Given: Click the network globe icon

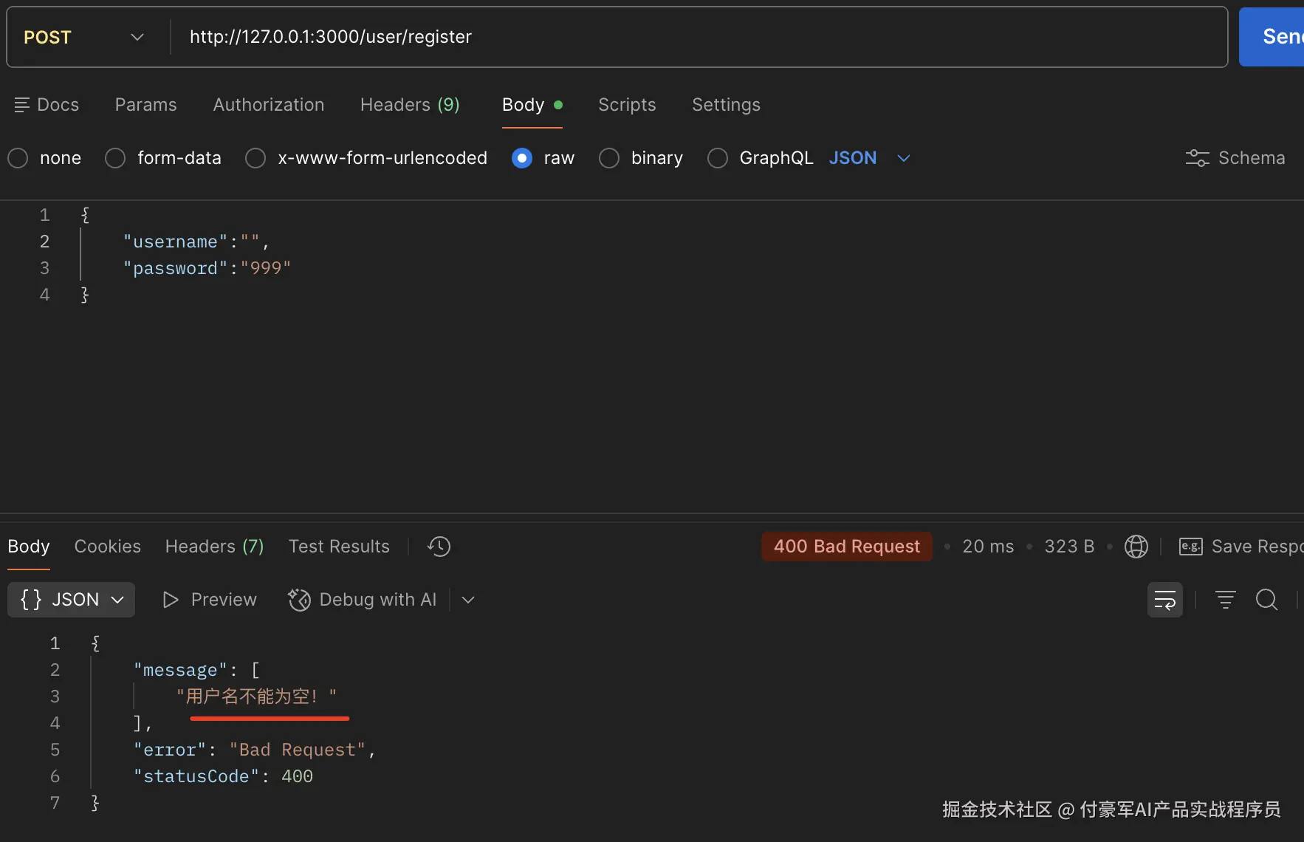Looking at the screenshot, I should point(1136,547).
